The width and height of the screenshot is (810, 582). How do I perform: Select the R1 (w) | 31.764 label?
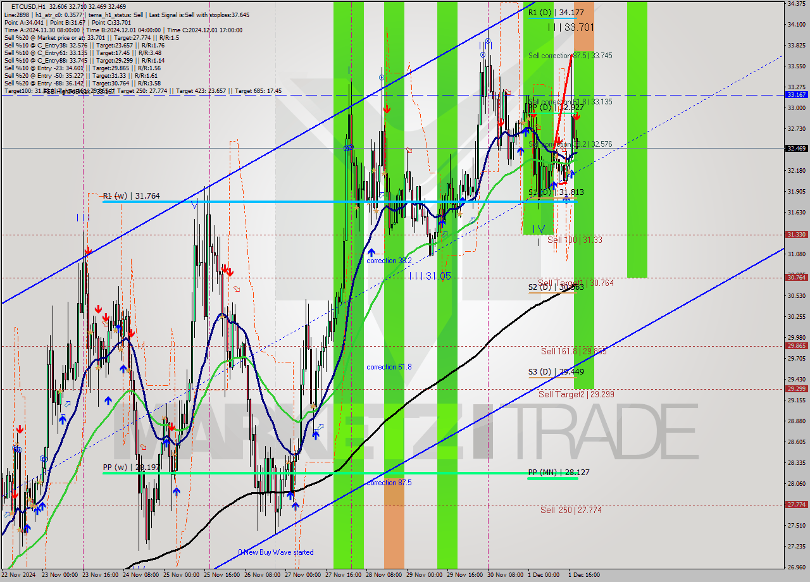132,196
